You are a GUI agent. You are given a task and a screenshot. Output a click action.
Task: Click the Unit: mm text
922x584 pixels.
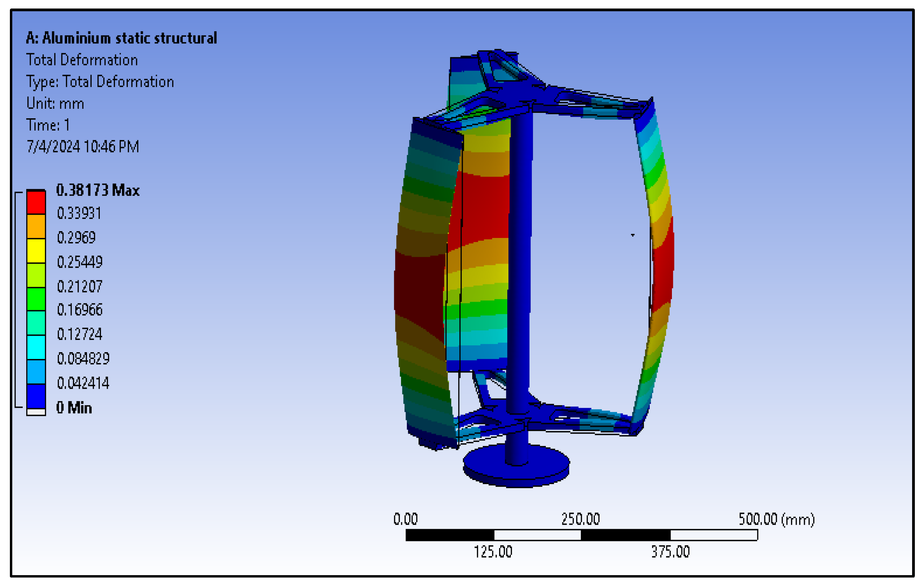55,103
